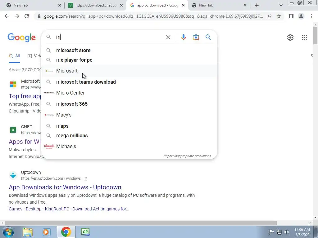
Task: Open Google quick settings gear
Action: [x=290, y=37]
